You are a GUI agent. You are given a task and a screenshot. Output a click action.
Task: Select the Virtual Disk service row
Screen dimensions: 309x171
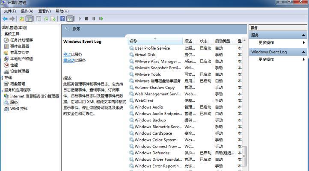click(185, 55)
